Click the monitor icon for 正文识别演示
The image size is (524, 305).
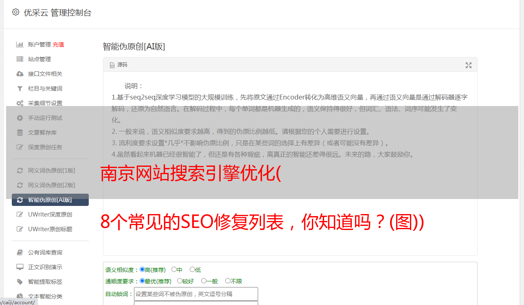[20, 267]
